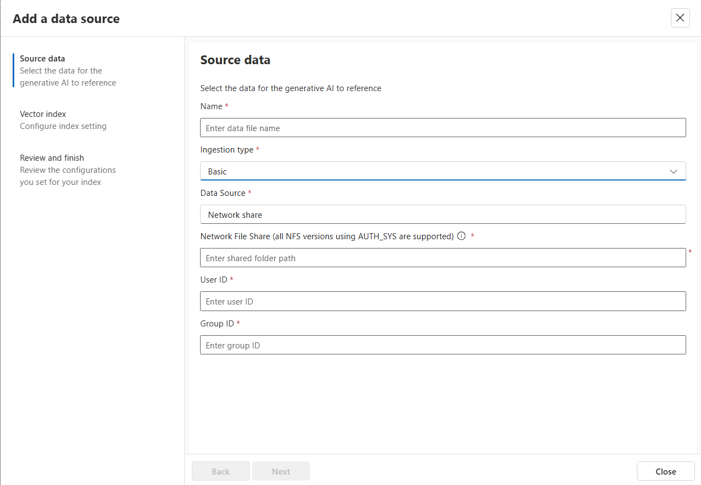
Task: Click the Next button
Action: (281, 471)
